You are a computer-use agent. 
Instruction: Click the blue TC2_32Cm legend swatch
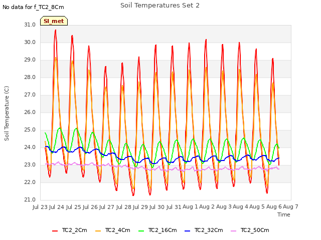187,230
